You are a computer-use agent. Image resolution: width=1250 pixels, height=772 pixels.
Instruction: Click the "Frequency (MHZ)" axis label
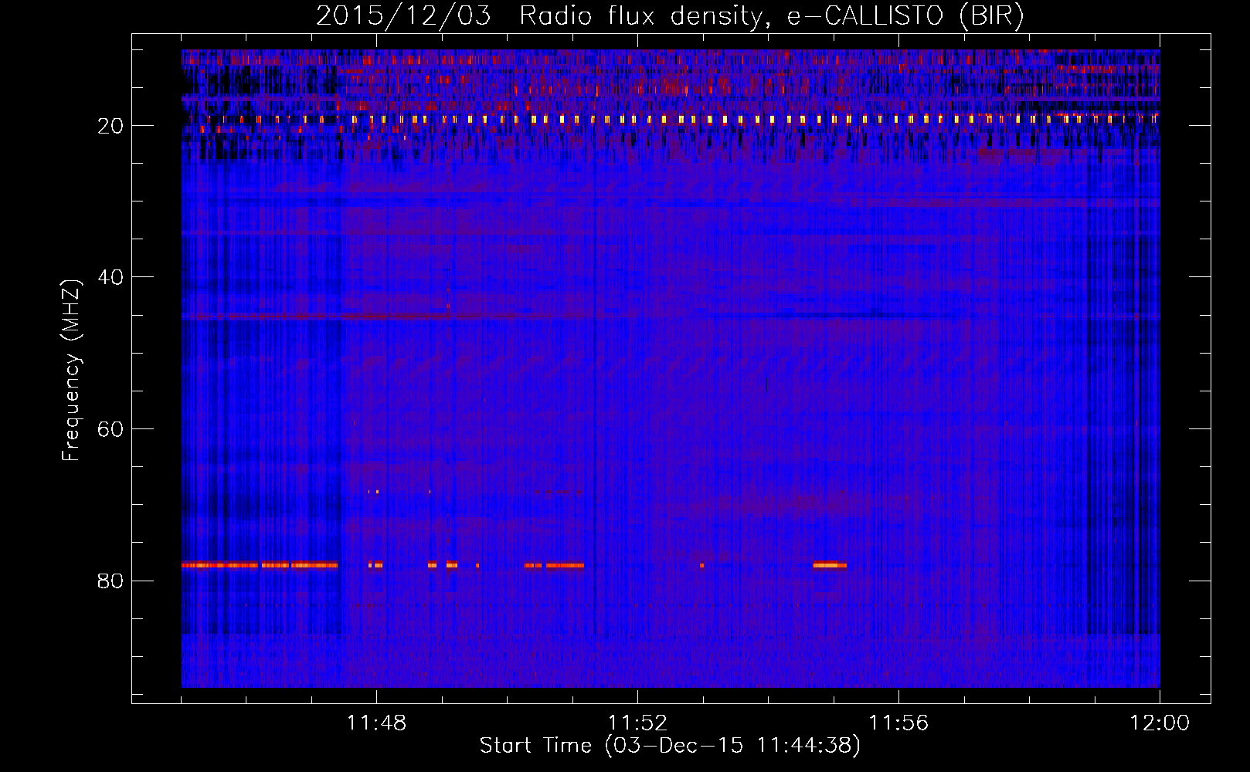pos(71,371)
